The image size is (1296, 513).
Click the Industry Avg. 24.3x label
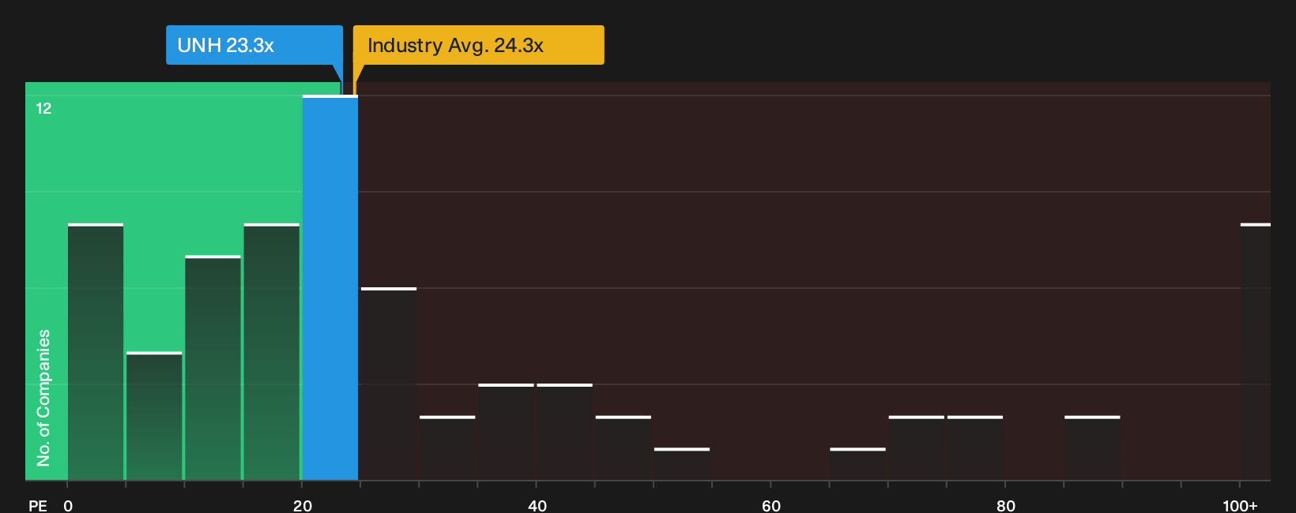tap(479, 45)
